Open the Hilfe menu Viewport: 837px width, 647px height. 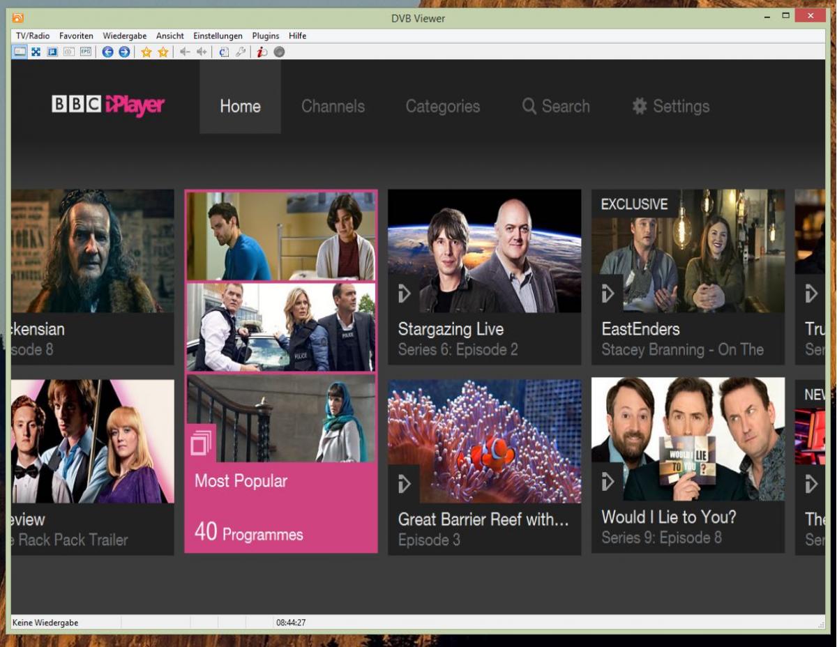298,36
